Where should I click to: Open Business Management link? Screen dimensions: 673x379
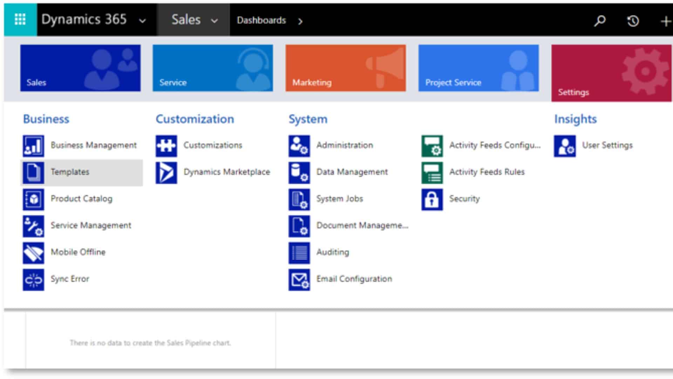[94, 145]
